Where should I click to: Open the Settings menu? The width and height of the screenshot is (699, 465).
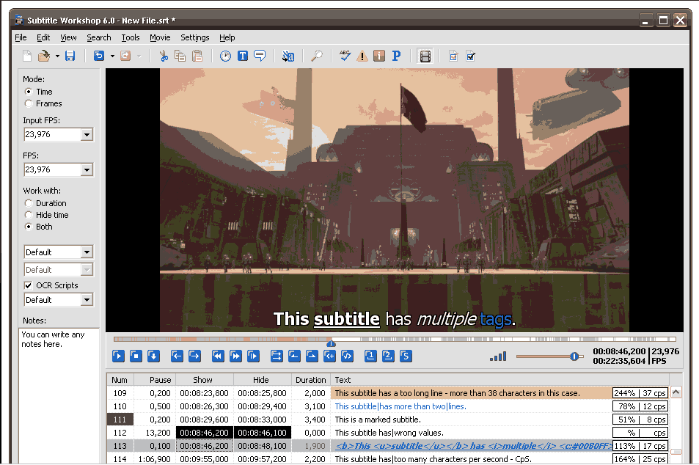(195, 37)
